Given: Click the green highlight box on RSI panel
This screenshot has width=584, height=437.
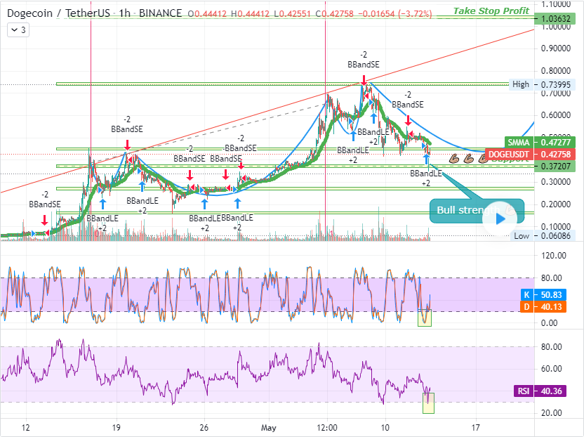Looking at the screenshot, I should (x=428, y=403).
